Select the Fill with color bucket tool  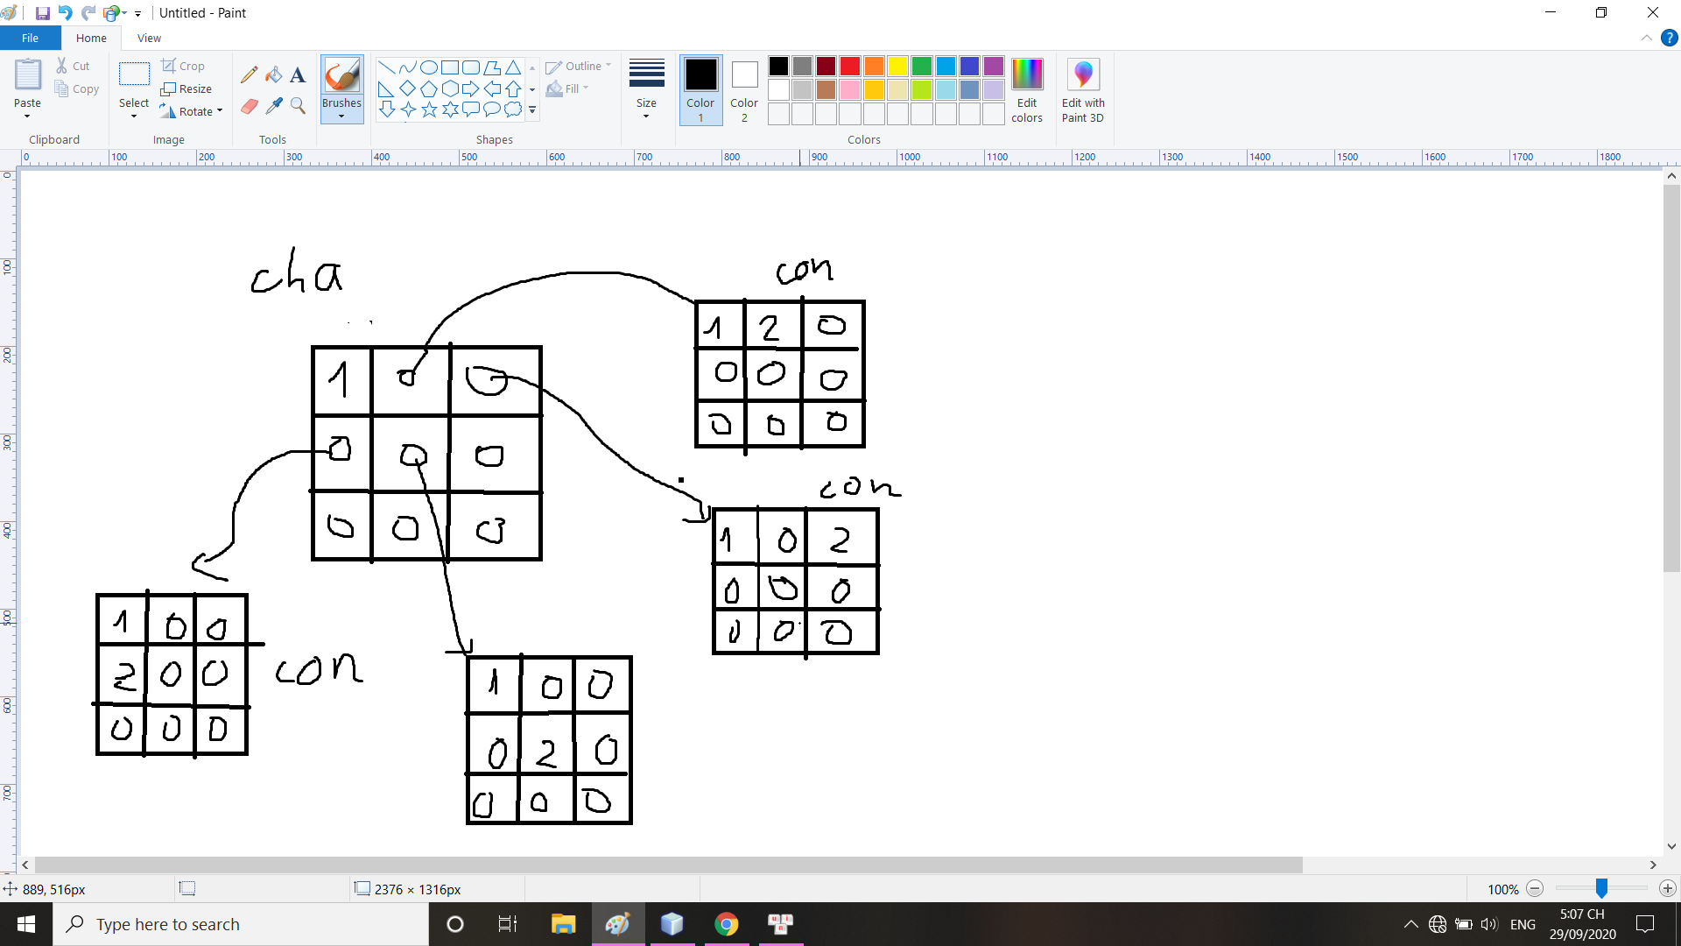(x=274, y=75)
